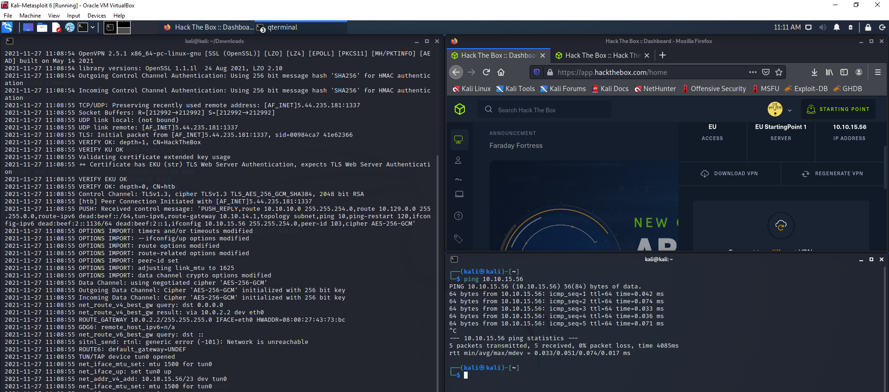Screen dimensions: 889x392
Task: Open VirtualBox View menu
Action: (54, 16)
